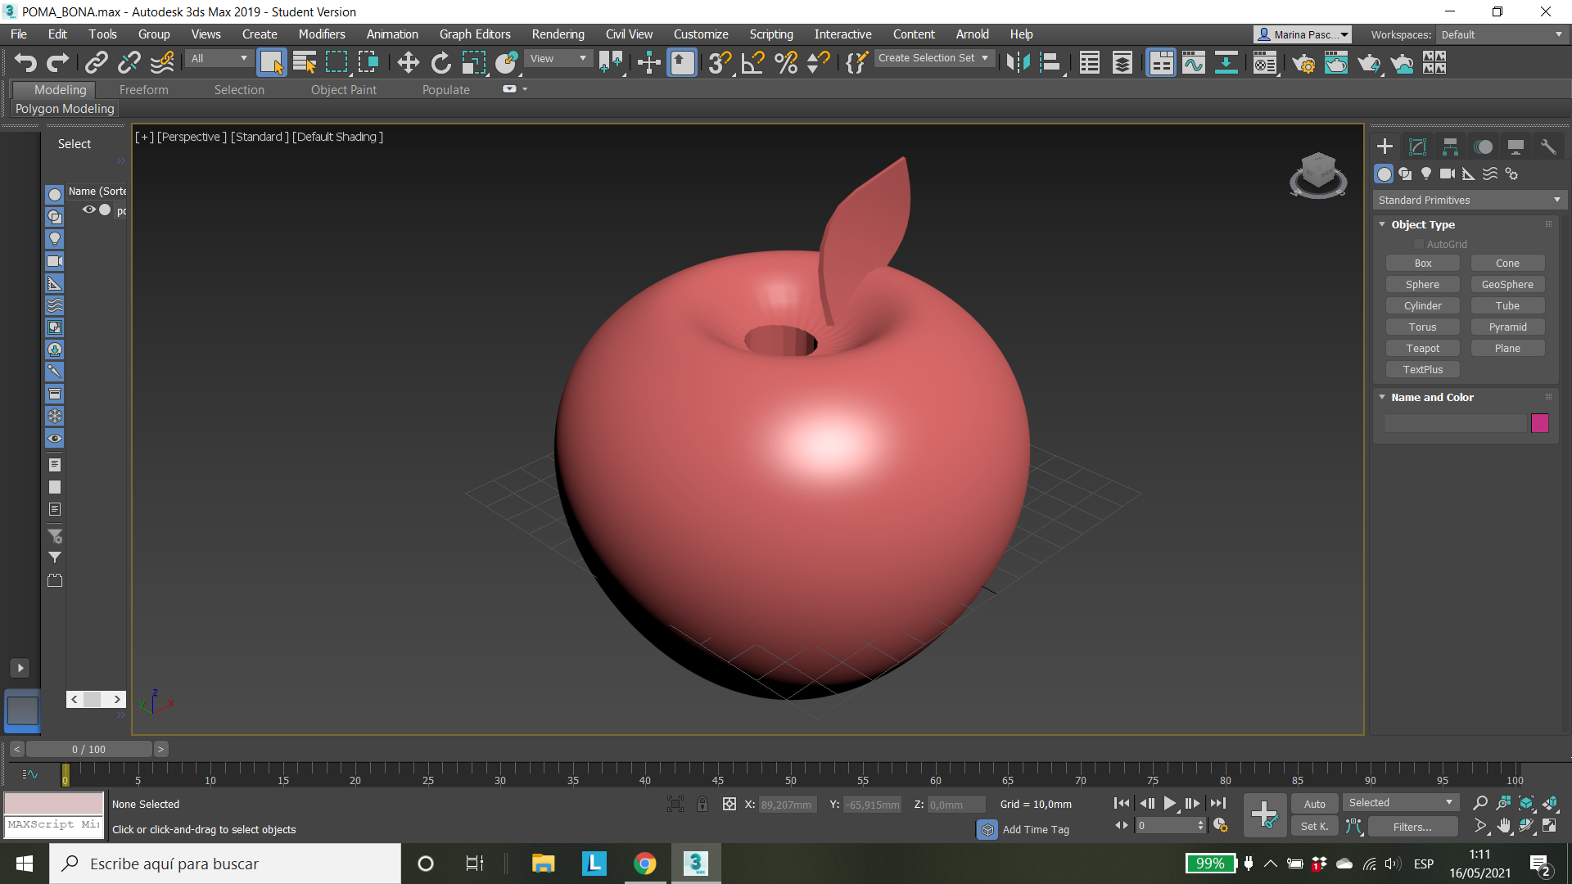Image resolution: width=1572 pixels, height=884 pixels.
Task: Click the pink MAXScript listener swatch
Action: [54, 803]
